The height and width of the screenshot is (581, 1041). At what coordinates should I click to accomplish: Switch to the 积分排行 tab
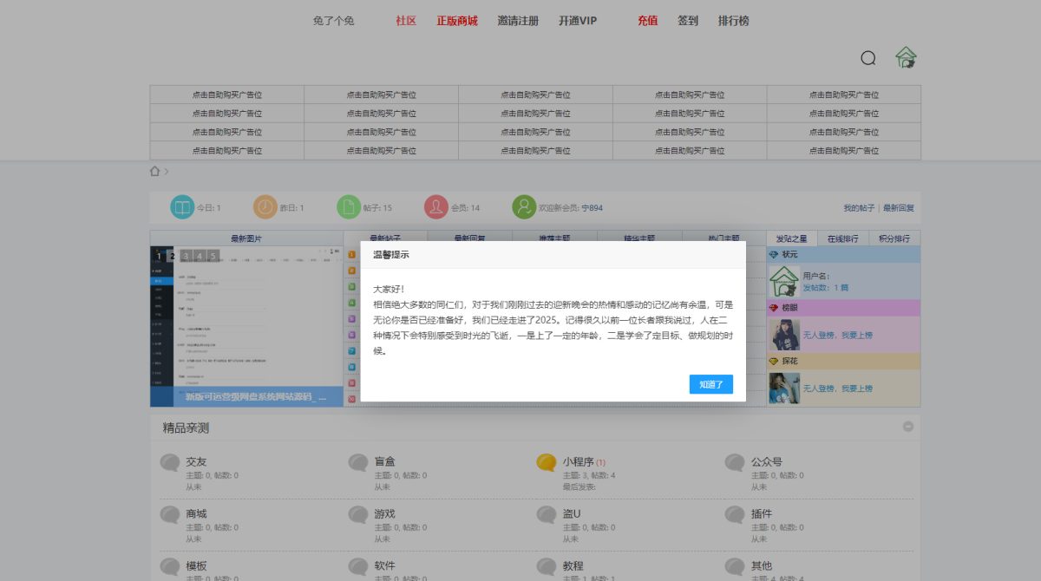[x=894, y=238]
